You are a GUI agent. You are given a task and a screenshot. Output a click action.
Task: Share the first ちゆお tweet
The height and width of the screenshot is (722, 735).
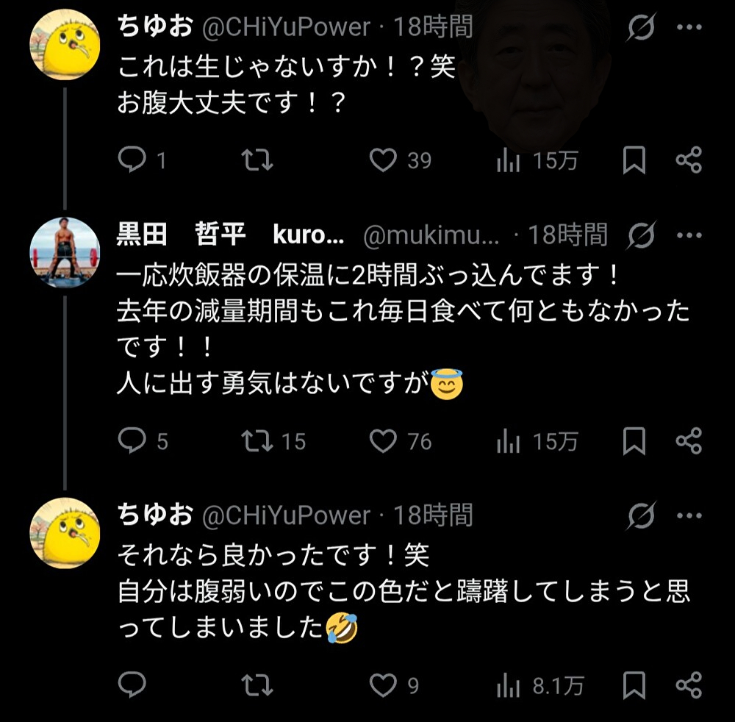tap(688, 160)
